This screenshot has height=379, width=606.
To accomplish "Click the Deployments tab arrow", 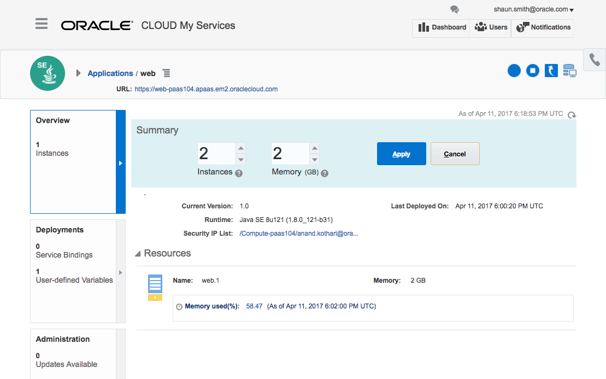I will [121, 273].
